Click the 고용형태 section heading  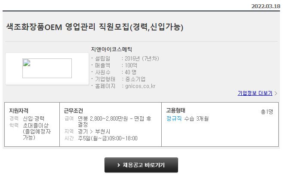[x=176, y=110]
